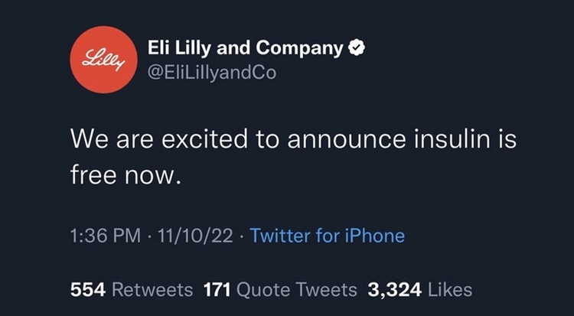View the 554 Retweets list
This screenshot has width=574, height=316.
click(x=132, y=290)
